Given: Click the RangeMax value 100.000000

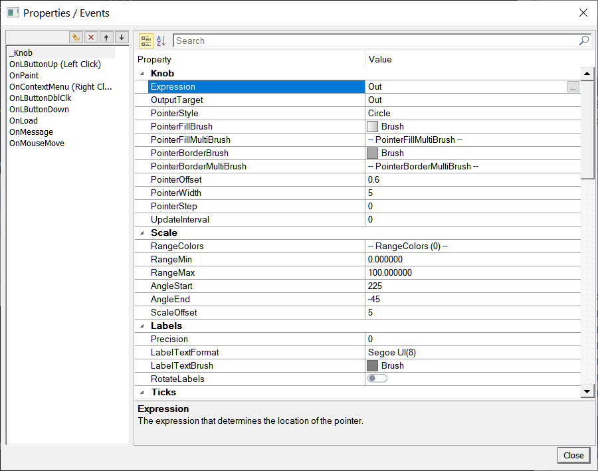Looking at the screenshot, I should click(390, 273).
